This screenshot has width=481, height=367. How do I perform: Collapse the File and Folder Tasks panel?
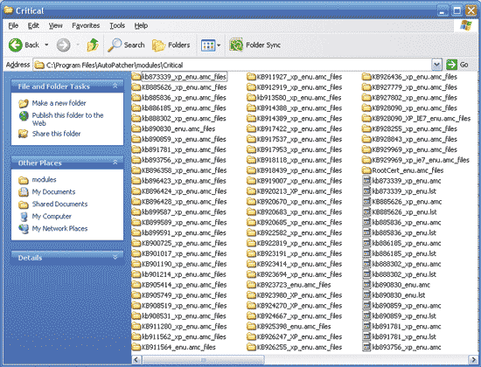(x=115, y=87)
